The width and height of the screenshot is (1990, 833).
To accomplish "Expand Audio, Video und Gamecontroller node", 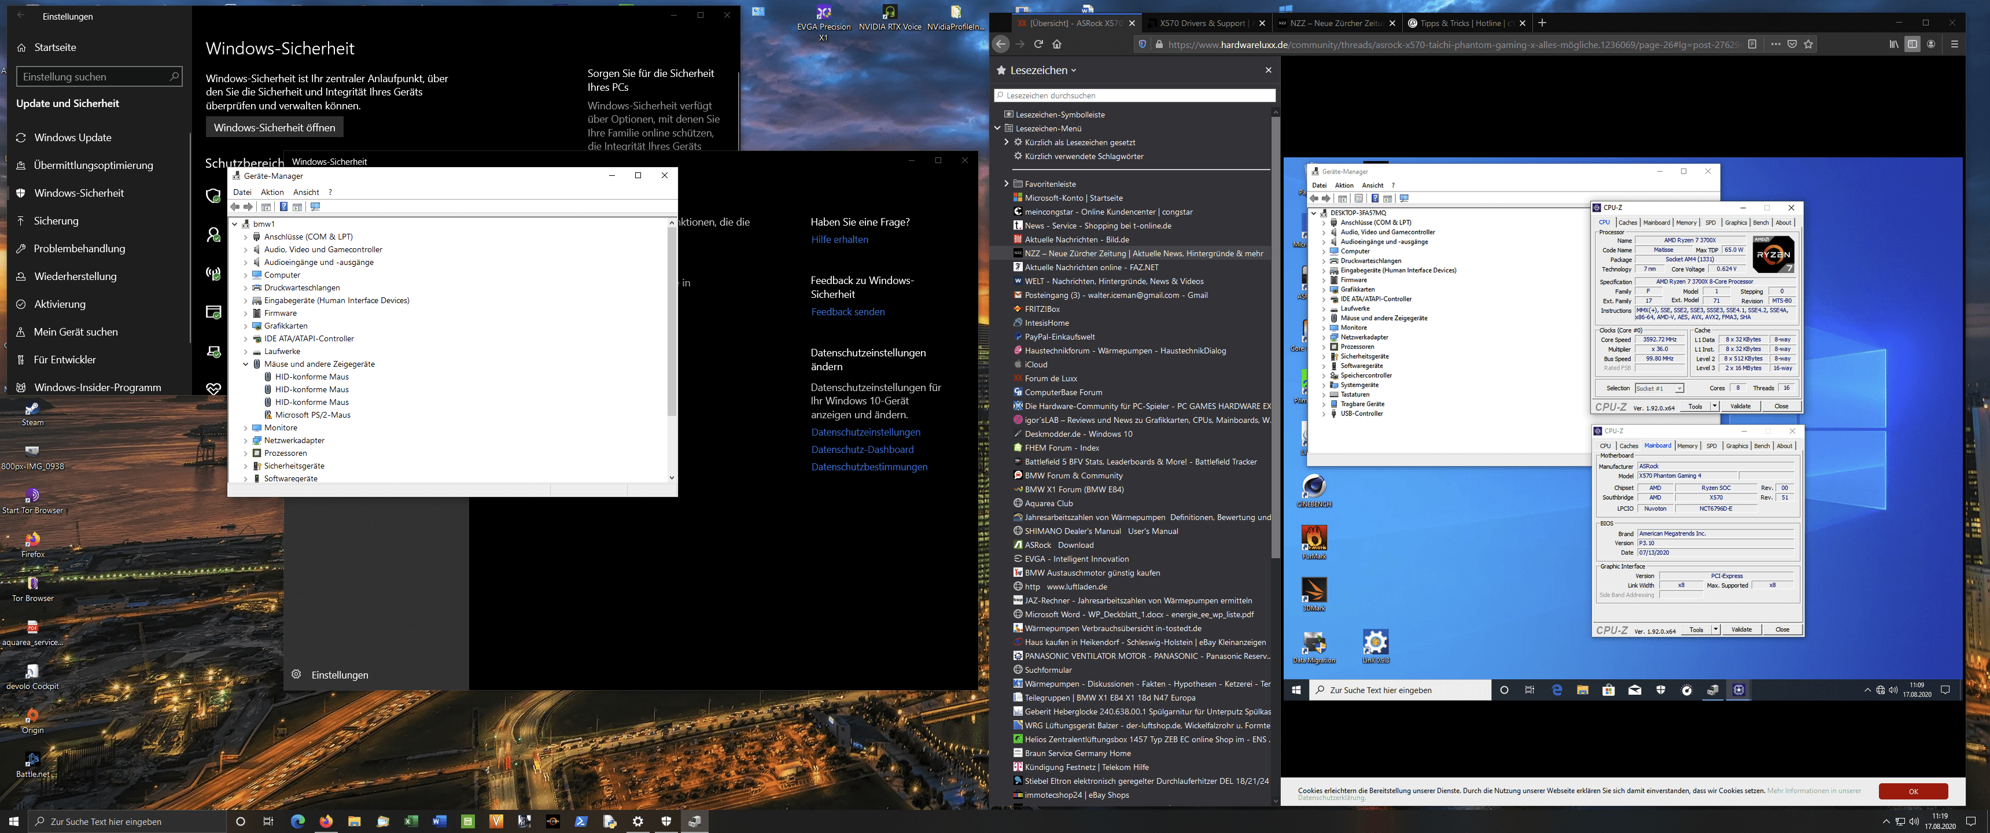I will click(246, 249).
